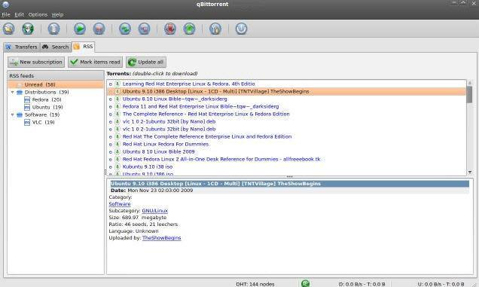Click the qBittorrent app icon in title bar
The width and height of the screenshot is (479, 287).
pyautogui.click(x=5, y=4)
